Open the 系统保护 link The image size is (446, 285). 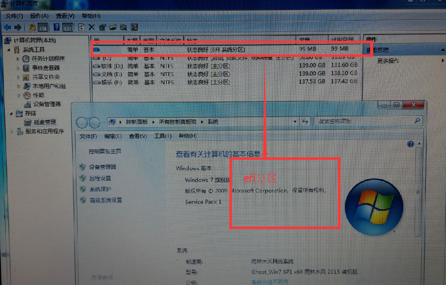[101, 190]
